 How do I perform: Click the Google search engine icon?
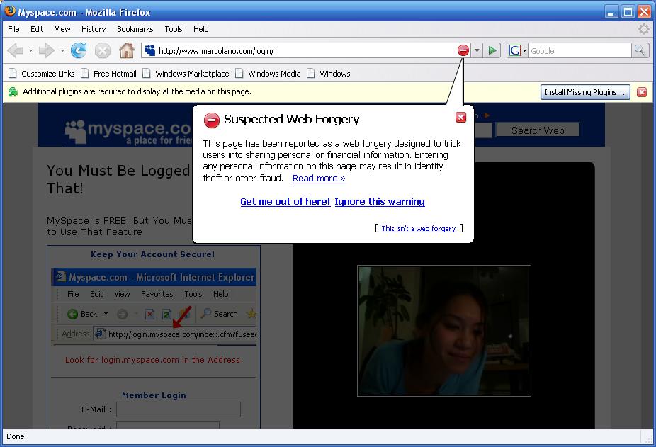tap(514, 50)
